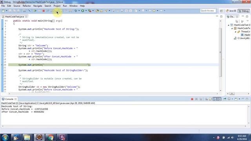The width and height of the screenshot is (251, 141).
Task: Click the Clear Console icon
Action: click(x=206, y=99)
